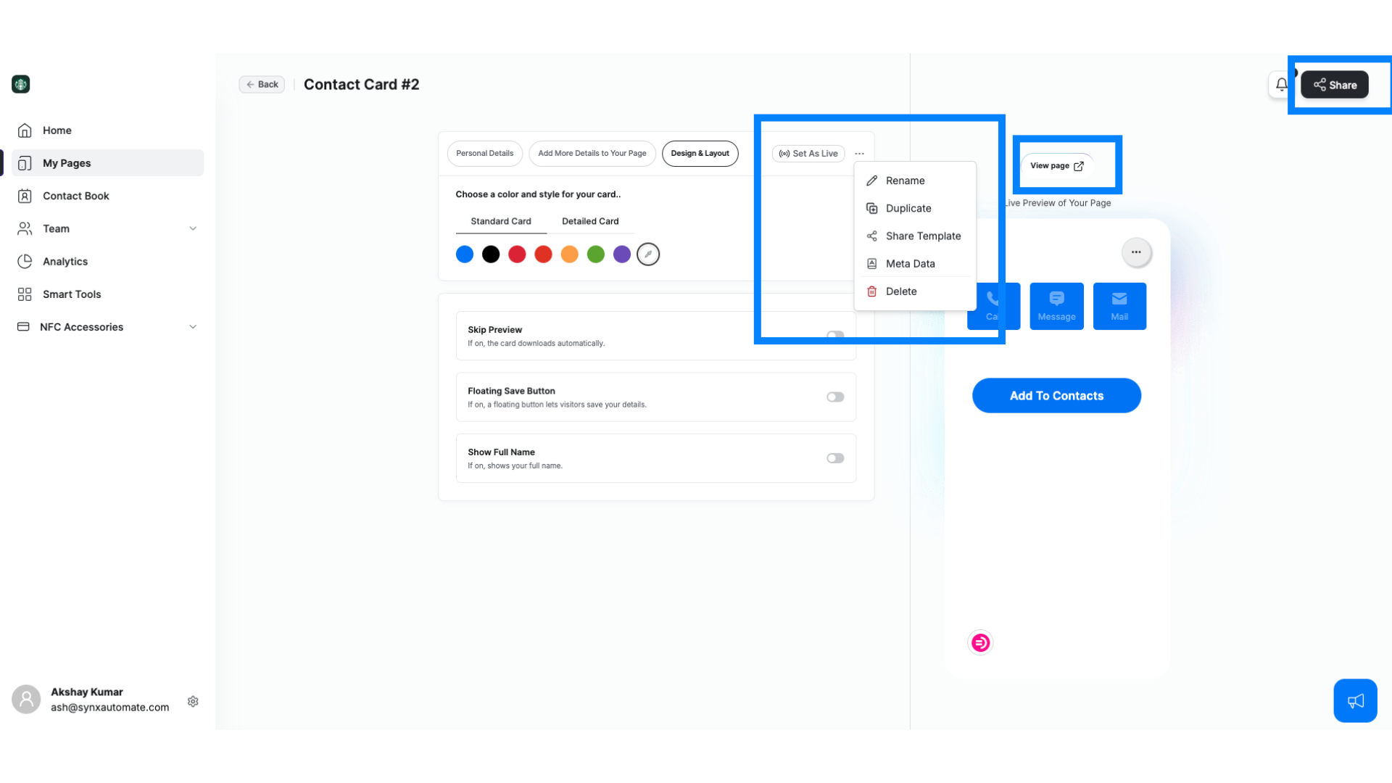Click the Duplicate option in context menu
The width and height of the screenshot is (1392, 783).
point(908,208)
